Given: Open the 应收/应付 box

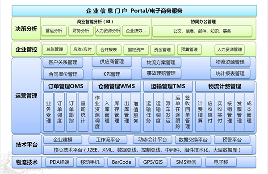Looking at the screenshot, I should pos(82,49).
